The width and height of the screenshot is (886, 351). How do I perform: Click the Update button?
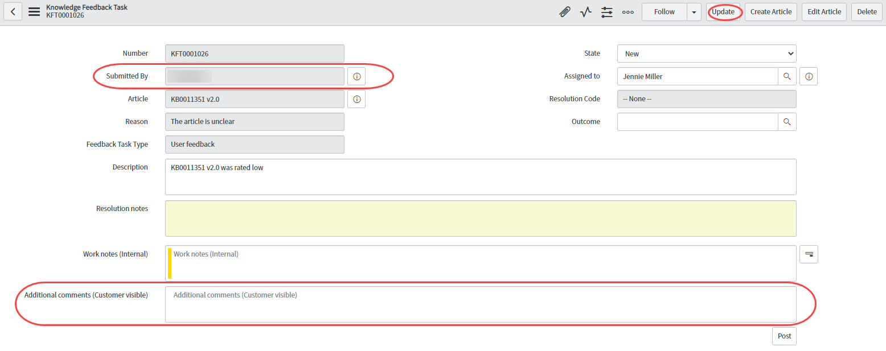point(723,12)
